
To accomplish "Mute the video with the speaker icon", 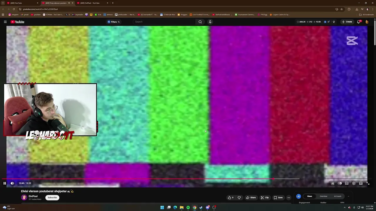I will coord(12,183).
